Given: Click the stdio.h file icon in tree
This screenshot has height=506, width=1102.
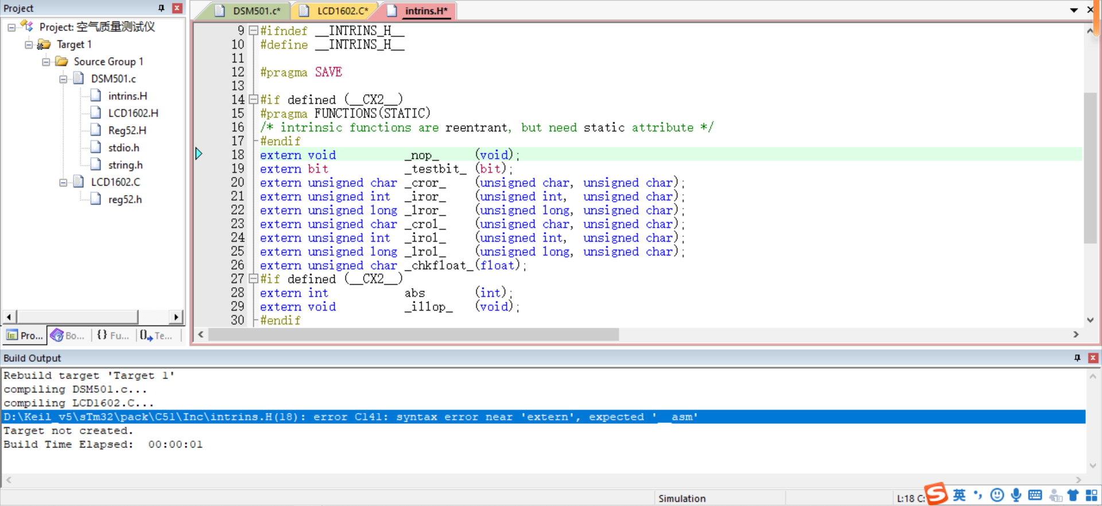Looking at the screenshot, I should (96, 148).
